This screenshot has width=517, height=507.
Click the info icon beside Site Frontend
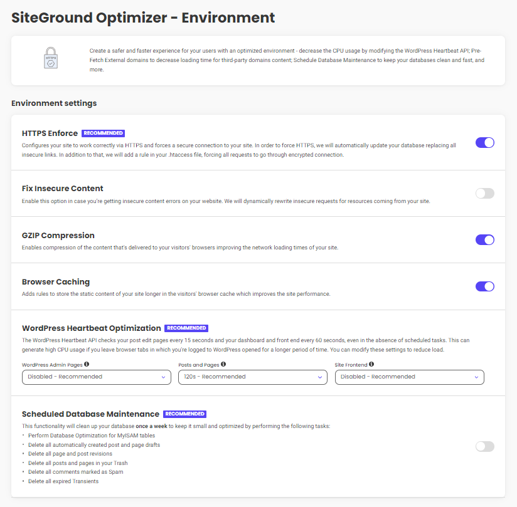371,364
